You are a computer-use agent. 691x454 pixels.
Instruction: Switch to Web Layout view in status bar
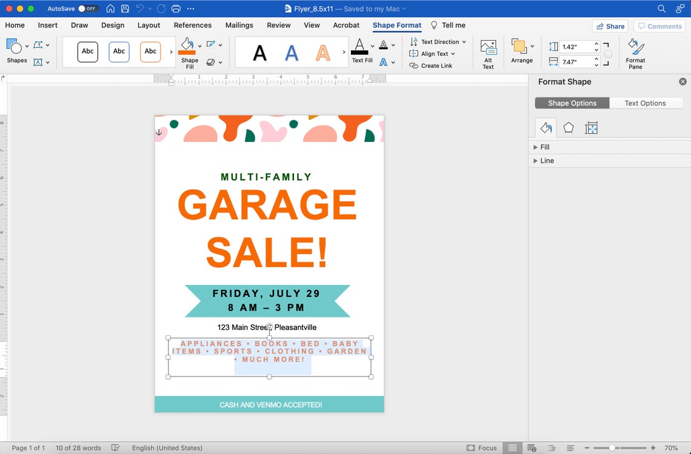coord(531,447)
